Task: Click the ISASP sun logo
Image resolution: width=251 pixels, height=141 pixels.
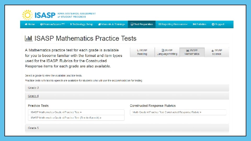Action: 27,15
